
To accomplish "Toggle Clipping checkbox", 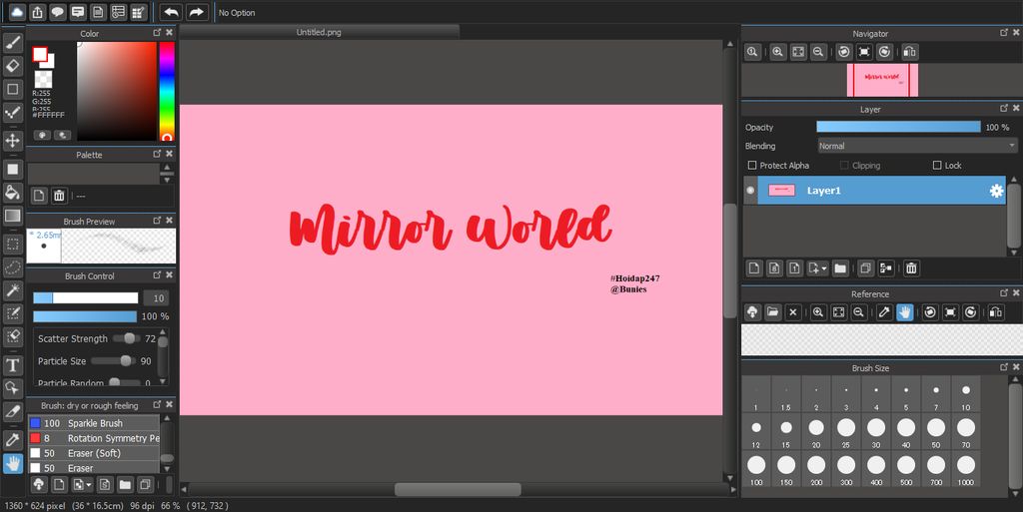I will click(845, 166).
